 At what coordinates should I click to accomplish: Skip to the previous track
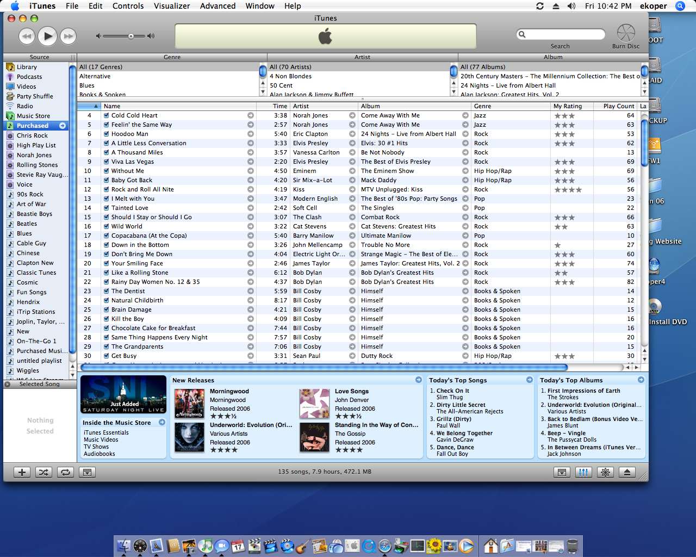point(27,36)
